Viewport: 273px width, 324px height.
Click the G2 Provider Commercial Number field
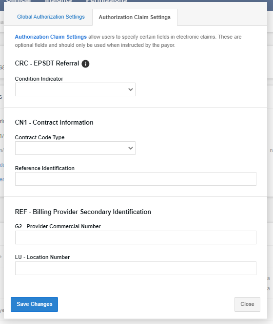136,238
